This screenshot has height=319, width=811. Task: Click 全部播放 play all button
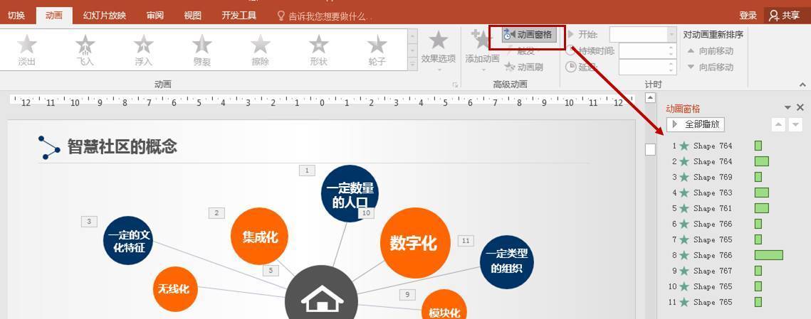coord(696,124)
